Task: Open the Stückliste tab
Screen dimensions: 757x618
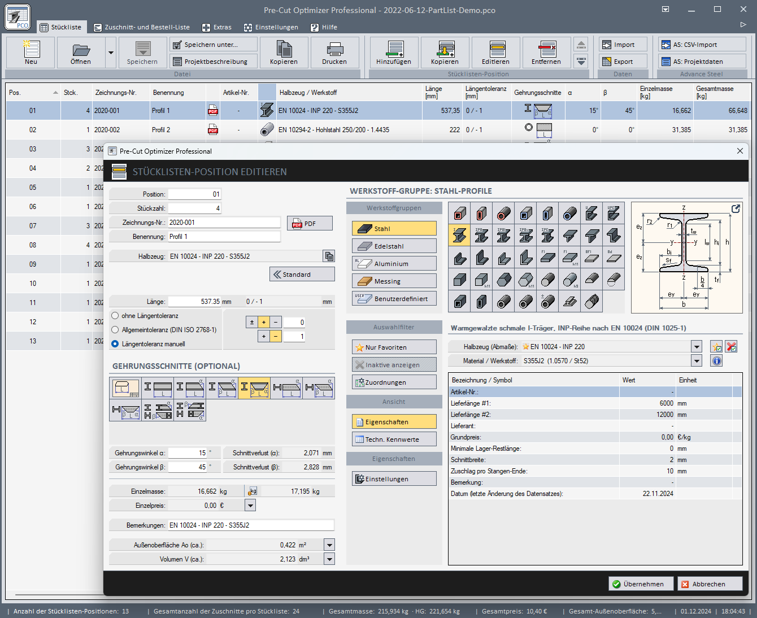Action: point(60,27)
